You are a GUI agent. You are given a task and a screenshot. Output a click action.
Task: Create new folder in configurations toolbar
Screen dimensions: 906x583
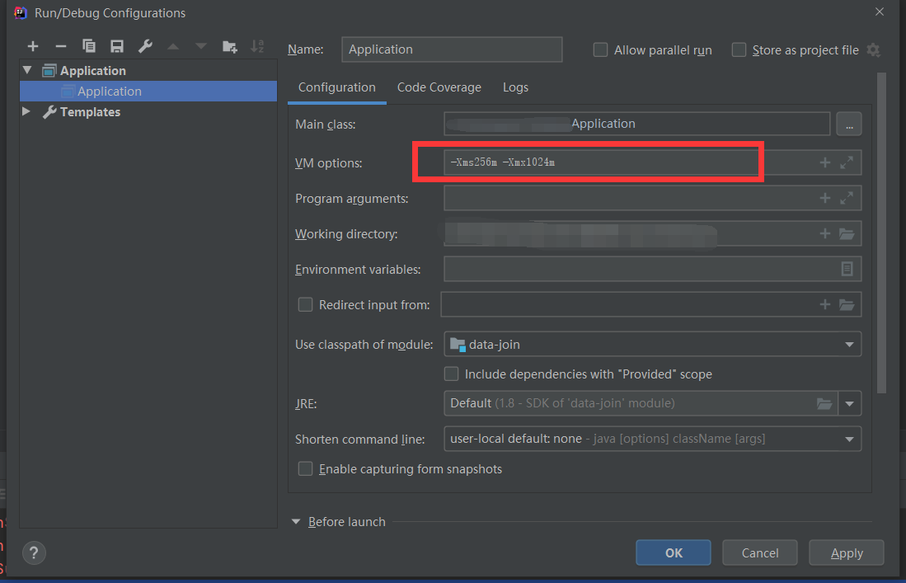[x=229, y=46]
